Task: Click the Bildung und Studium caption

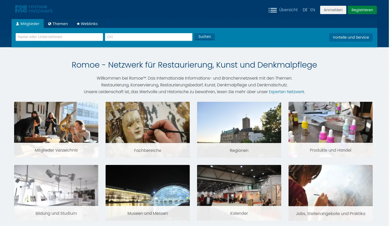Action: [x=56, y=213]
